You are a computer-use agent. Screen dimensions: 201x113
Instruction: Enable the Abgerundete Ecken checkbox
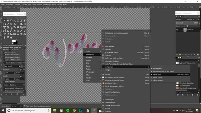4,57
